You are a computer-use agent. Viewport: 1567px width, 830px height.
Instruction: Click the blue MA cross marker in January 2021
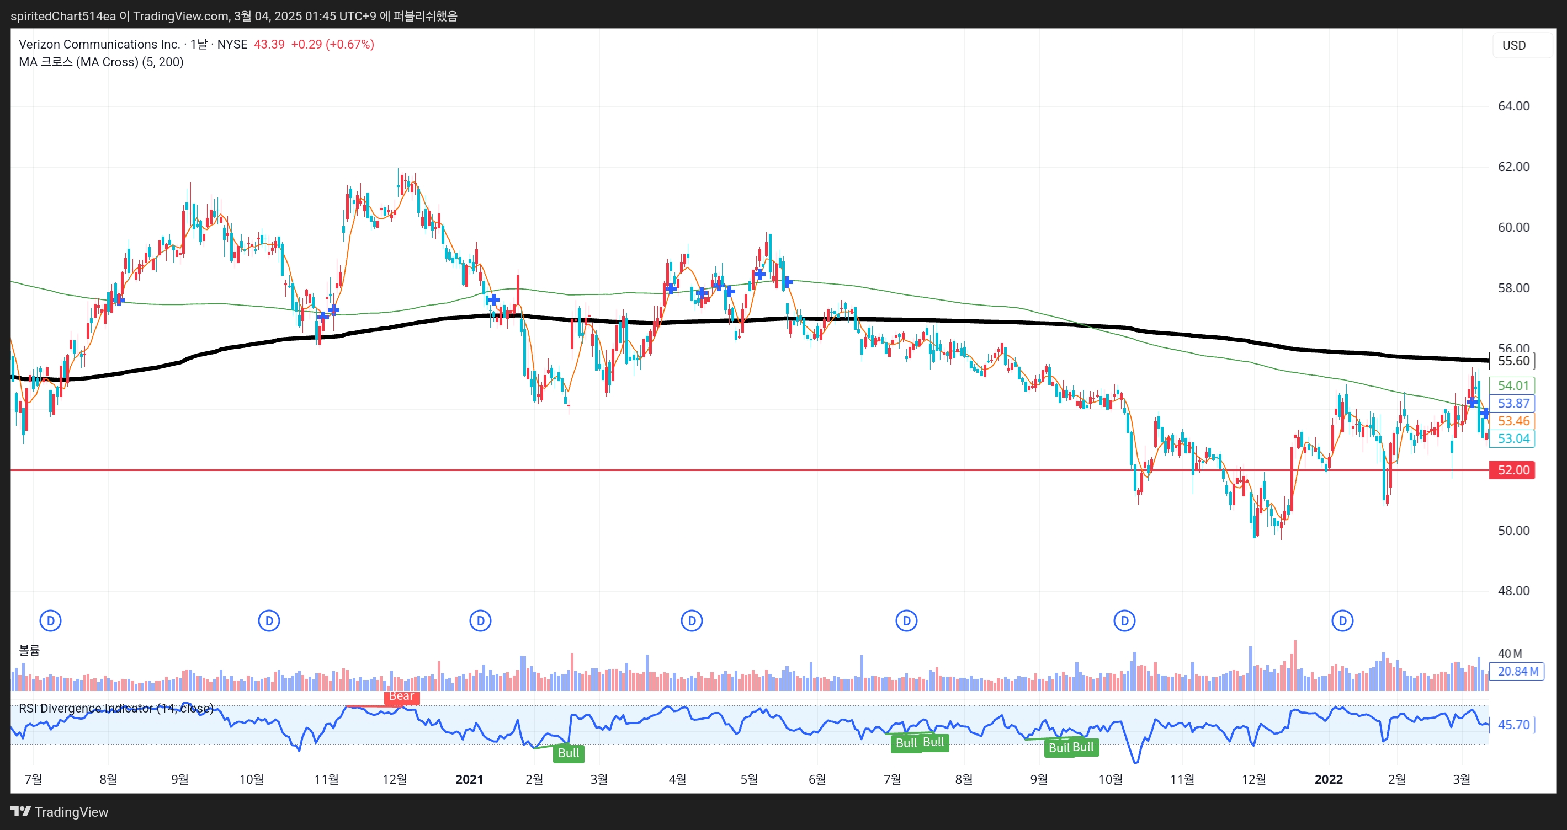point(493,299)
